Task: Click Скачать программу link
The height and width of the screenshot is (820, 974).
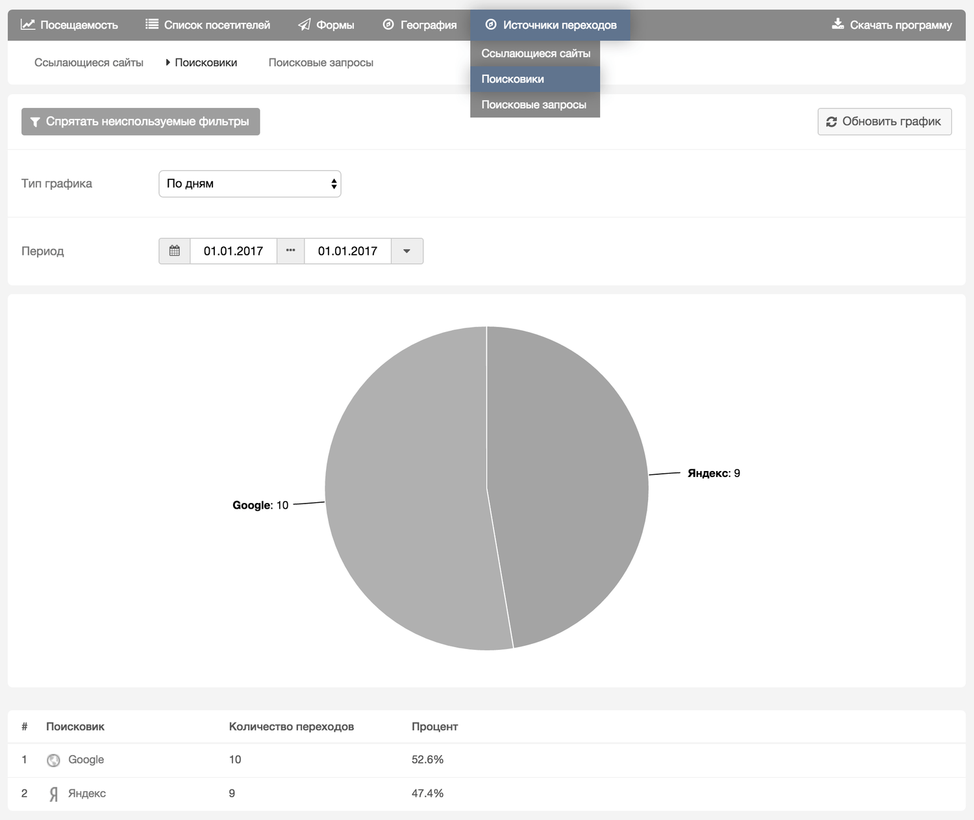Action: point(892,25)
